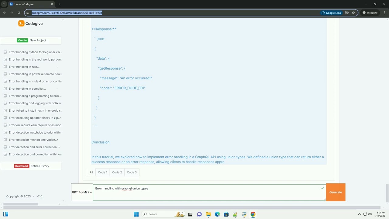Click icon beside Error handling python for beginners
The image size is (389, 219).
point(5,52)
